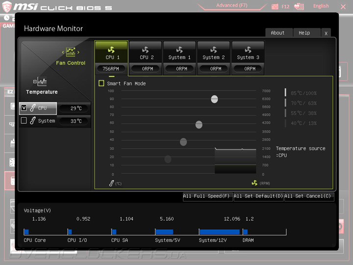The height and width of the screenshot is (265, 353).
Task: Click the Fan Control chart icon
Action: 71,52
